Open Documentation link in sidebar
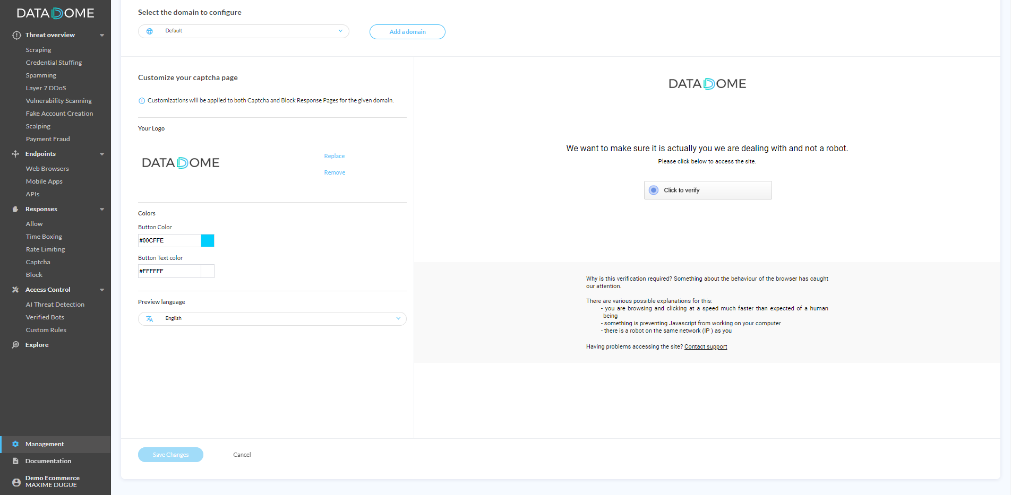 click(x=48, y=461)
